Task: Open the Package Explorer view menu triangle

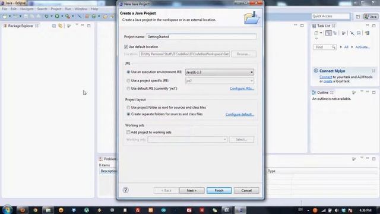Action: click(x=77, y=25)
